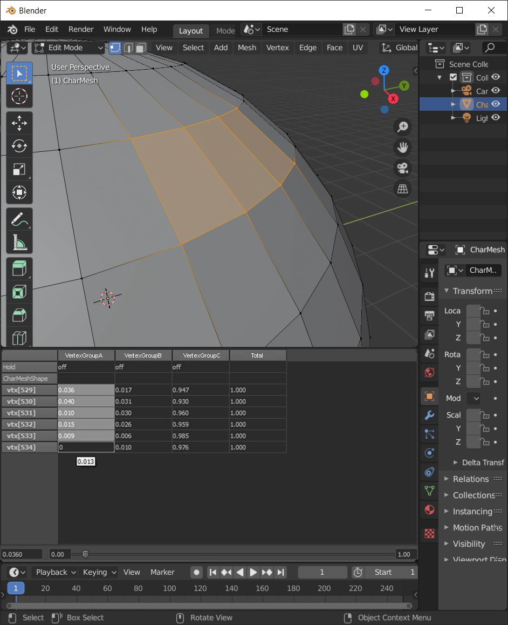Toggle lock on Location X
Image resolution: width=508 pixels, height=625 pixels.
485,311
